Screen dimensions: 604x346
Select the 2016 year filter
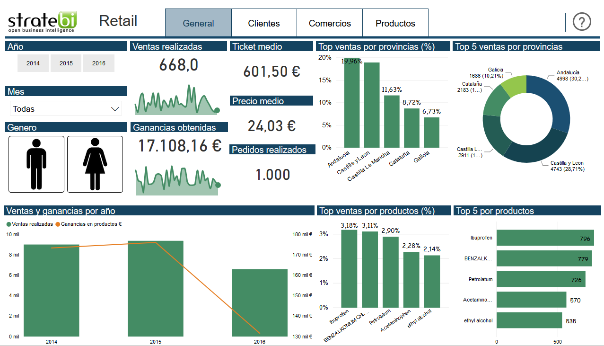98,63
